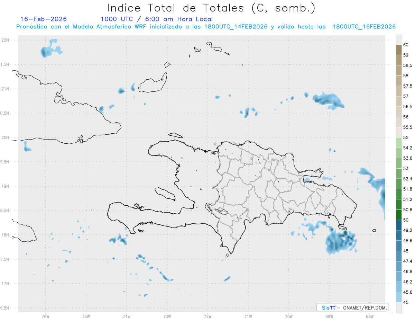Click the "17N" latitude label
415x321 pixels.
[6, 284]
